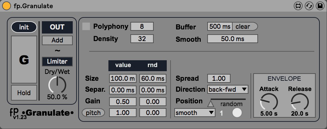The image size is (327, 129).
Task: Open the Direction back-fwd dropdown
Action: point(228,89)
